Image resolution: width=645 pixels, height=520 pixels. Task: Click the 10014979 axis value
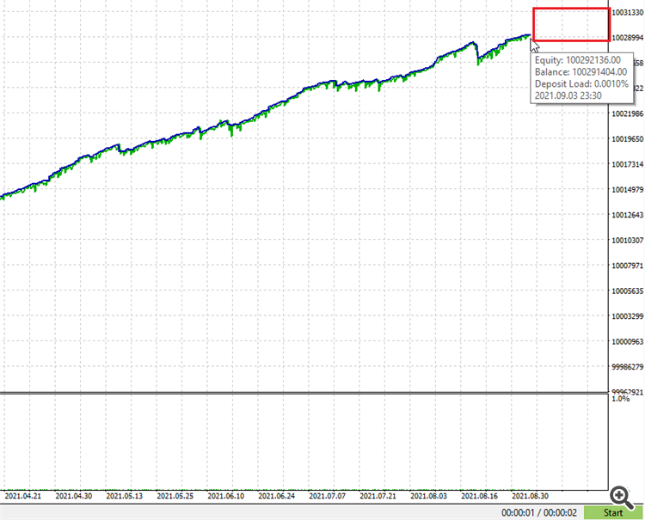coord(627,190)
